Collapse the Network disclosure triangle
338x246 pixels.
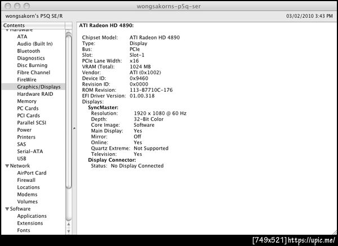tap(7, 166)
